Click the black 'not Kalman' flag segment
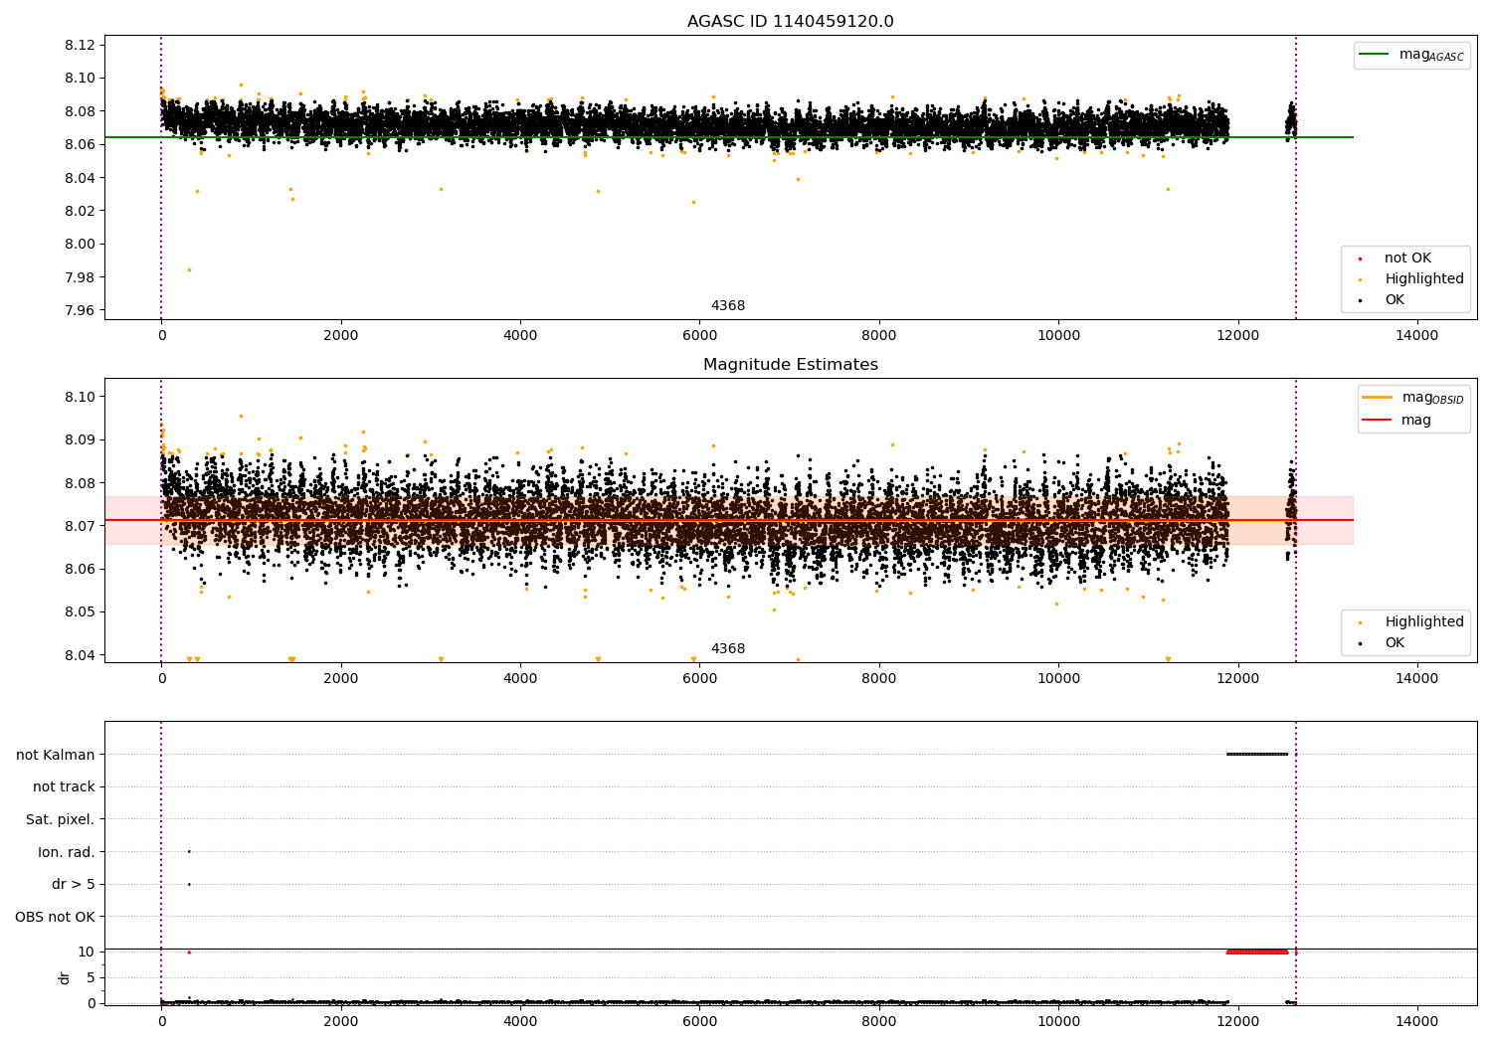1492x1044 pixels. pos(1257,754)
